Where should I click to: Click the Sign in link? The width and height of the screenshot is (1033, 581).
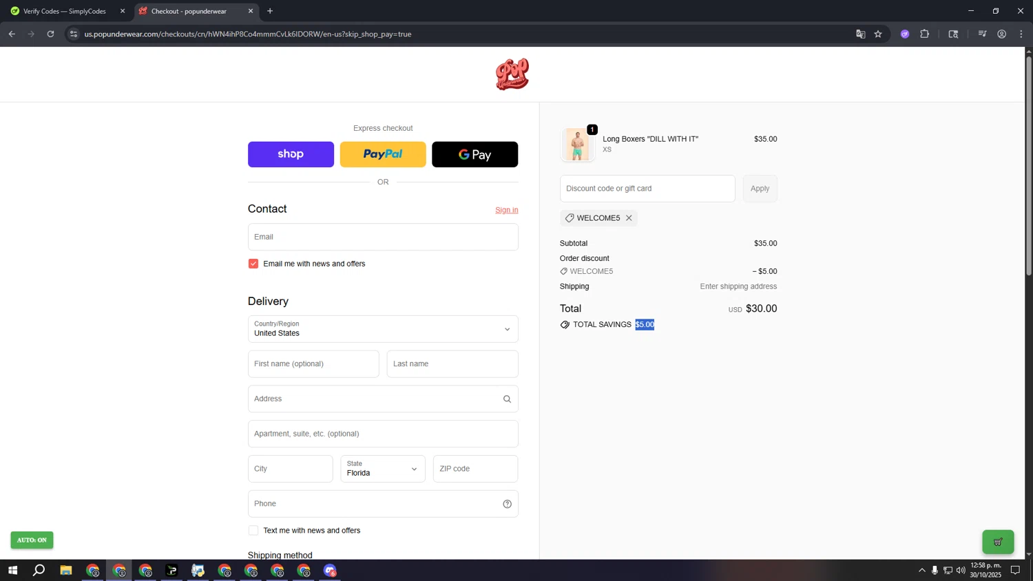pyautogui.click(x=507, y=210)
